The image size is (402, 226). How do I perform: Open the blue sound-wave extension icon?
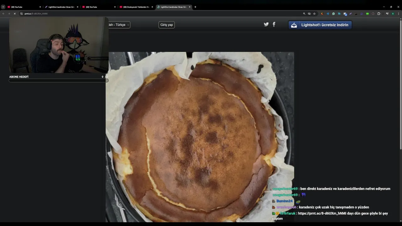328,14
